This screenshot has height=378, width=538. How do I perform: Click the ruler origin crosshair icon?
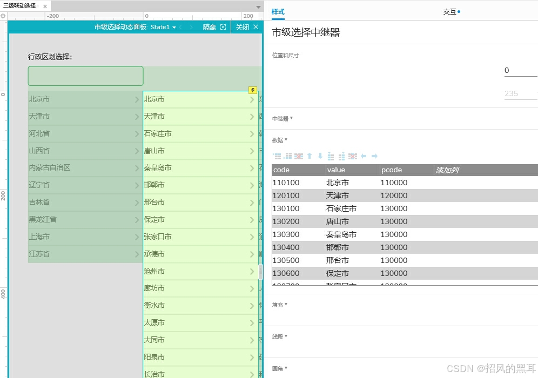coord(3,16)
